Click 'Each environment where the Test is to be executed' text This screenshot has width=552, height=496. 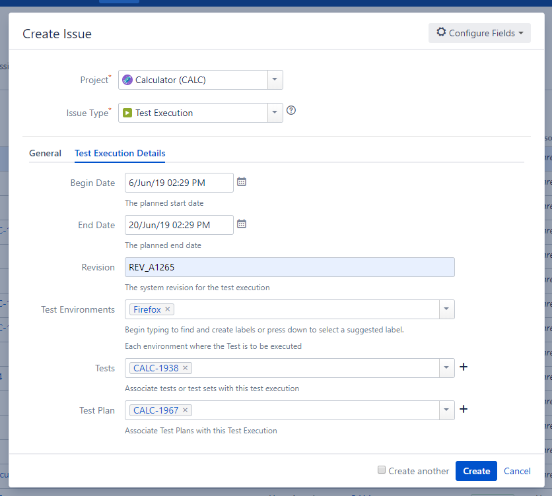coord(213,346)
